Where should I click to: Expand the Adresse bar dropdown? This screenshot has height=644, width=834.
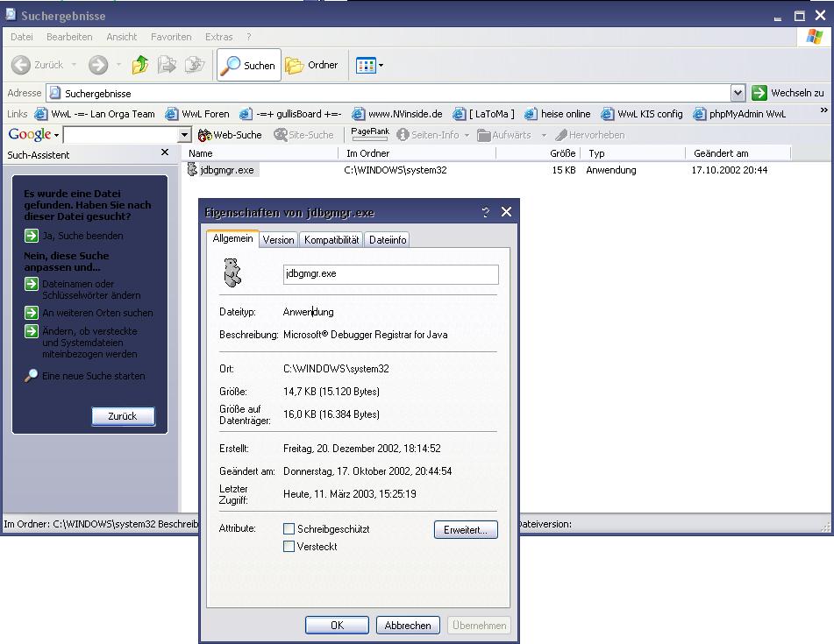click(738, 93)
